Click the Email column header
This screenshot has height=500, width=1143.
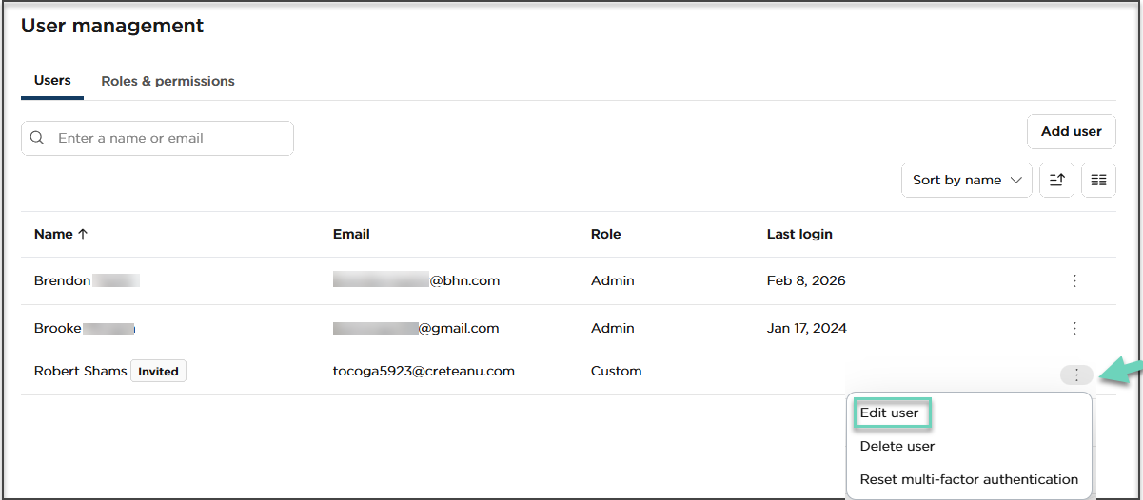351,234
